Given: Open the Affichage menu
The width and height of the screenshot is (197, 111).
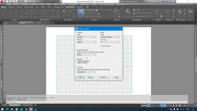Looking at the screenshot, I should [x=25, y=4].
